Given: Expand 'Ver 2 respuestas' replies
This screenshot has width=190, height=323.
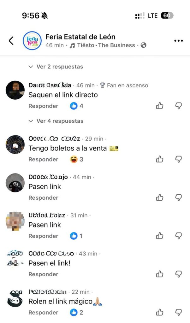Looking at the screenshot, I should coord(56,67).
